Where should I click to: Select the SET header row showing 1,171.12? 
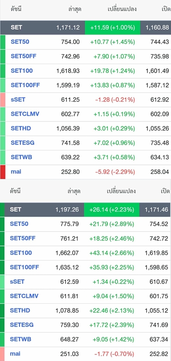pyautogui.click(x=85, y=27)
